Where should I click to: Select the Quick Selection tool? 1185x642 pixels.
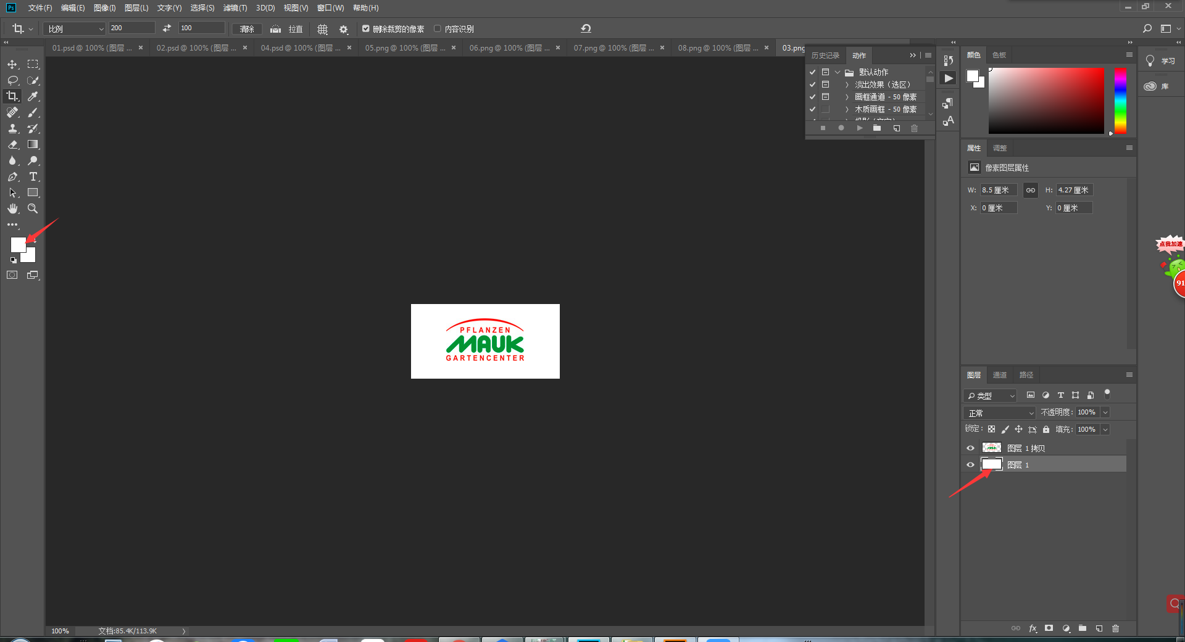(33, 80)
